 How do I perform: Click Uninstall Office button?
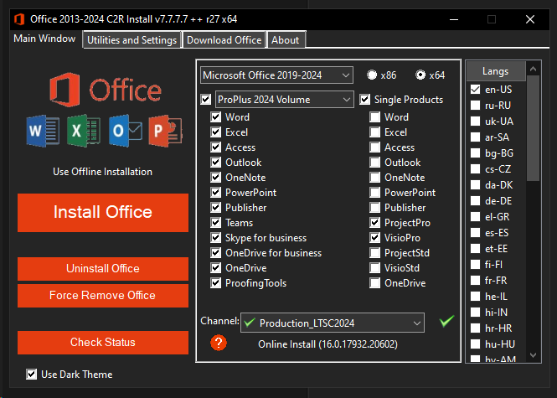[103, 269]
